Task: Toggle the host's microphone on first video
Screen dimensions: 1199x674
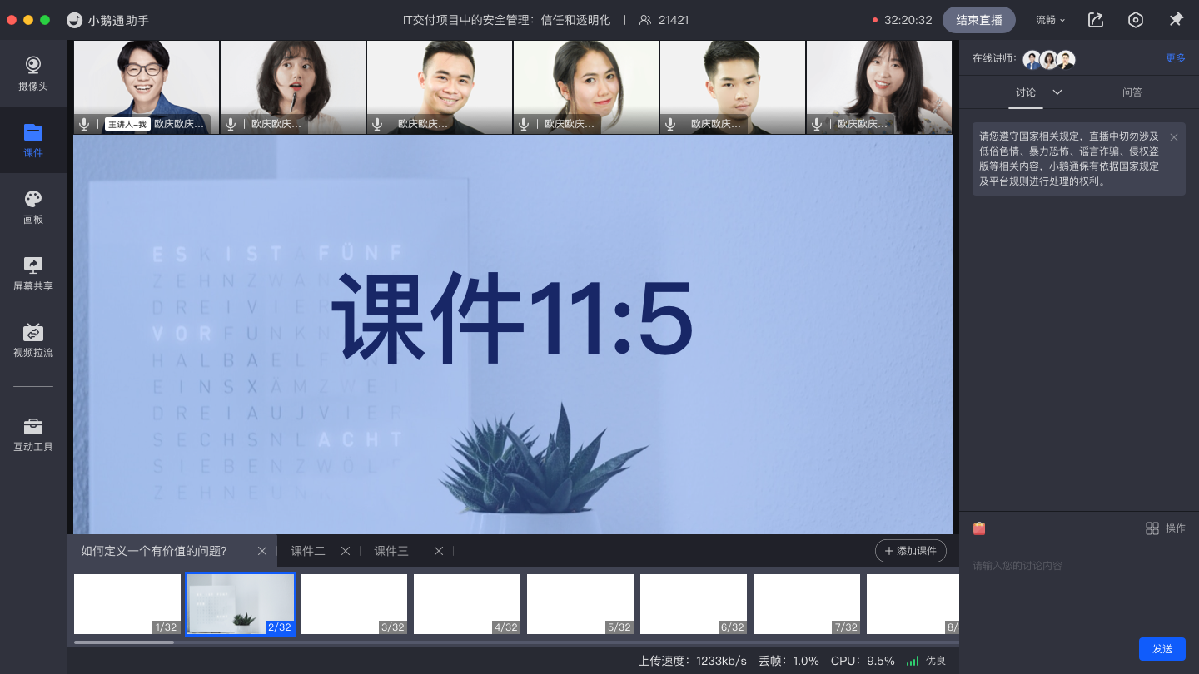Action: 84,124
